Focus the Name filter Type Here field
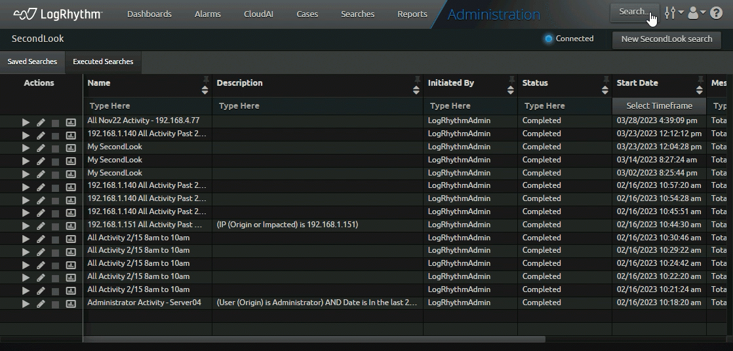The height and width of the screenshot is (351, 733). 148,106
